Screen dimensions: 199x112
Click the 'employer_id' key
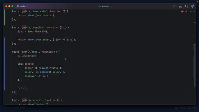click(32, 76)
